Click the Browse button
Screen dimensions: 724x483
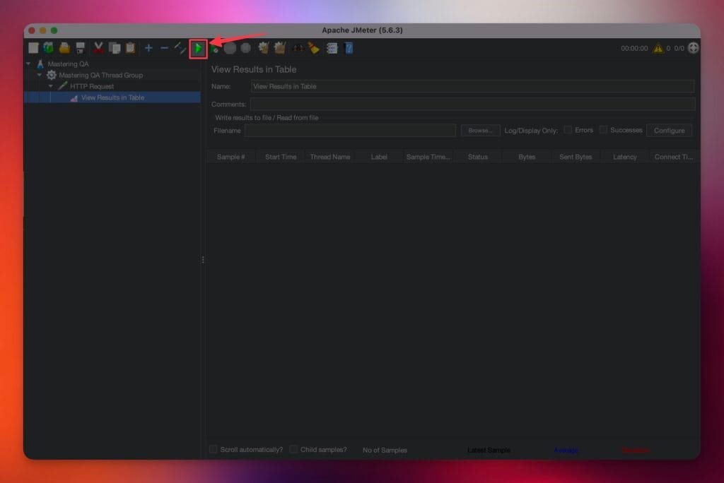click(480, 131)
